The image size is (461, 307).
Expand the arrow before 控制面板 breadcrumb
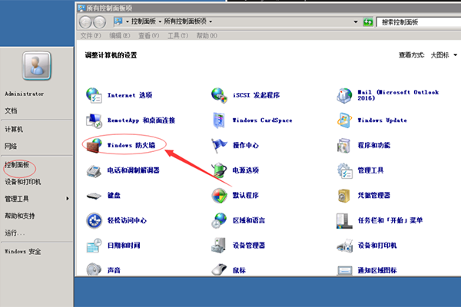[x=128, y=21]
